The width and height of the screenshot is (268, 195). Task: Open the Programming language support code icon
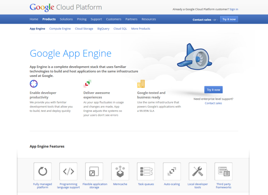pyautogui.click(x=68, y=171)
